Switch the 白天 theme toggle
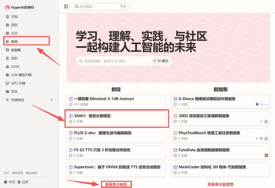The width and height of the screenshot is (275, 188). click(x=23, y=182)
